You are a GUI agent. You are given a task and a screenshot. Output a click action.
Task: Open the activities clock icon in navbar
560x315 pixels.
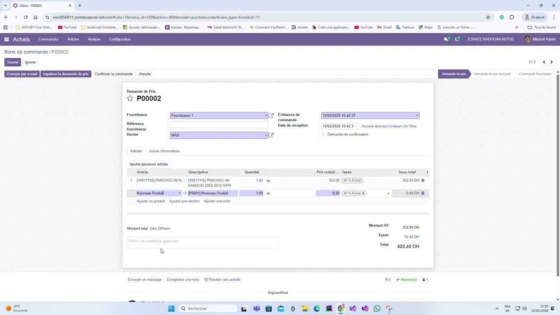click(x=457, y=39)
